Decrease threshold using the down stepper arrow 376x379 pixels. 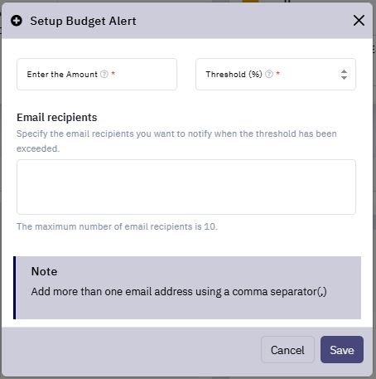pyautogui.click(x=344, y=78)
